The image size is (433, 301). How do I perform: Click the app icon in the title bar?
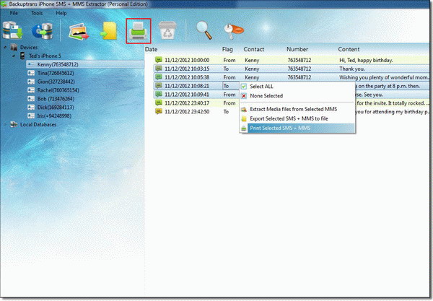click(x=4, y=4)
